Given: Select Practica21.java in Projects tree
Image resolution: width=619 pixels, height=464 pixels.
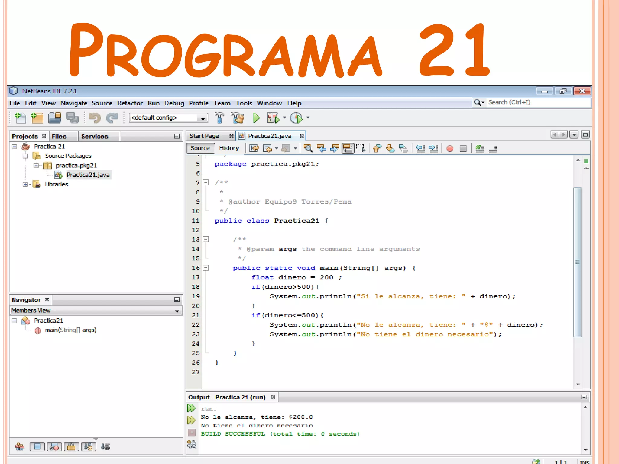Looking at the screenshot, I should pos(88,175).
